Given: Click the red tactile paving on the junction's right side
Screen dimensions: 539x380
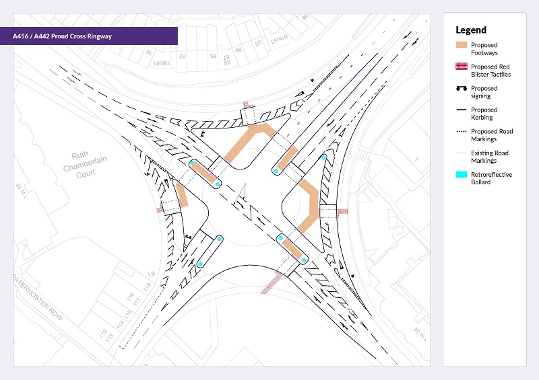Looking at the screenshot, I should pos(342,212).
